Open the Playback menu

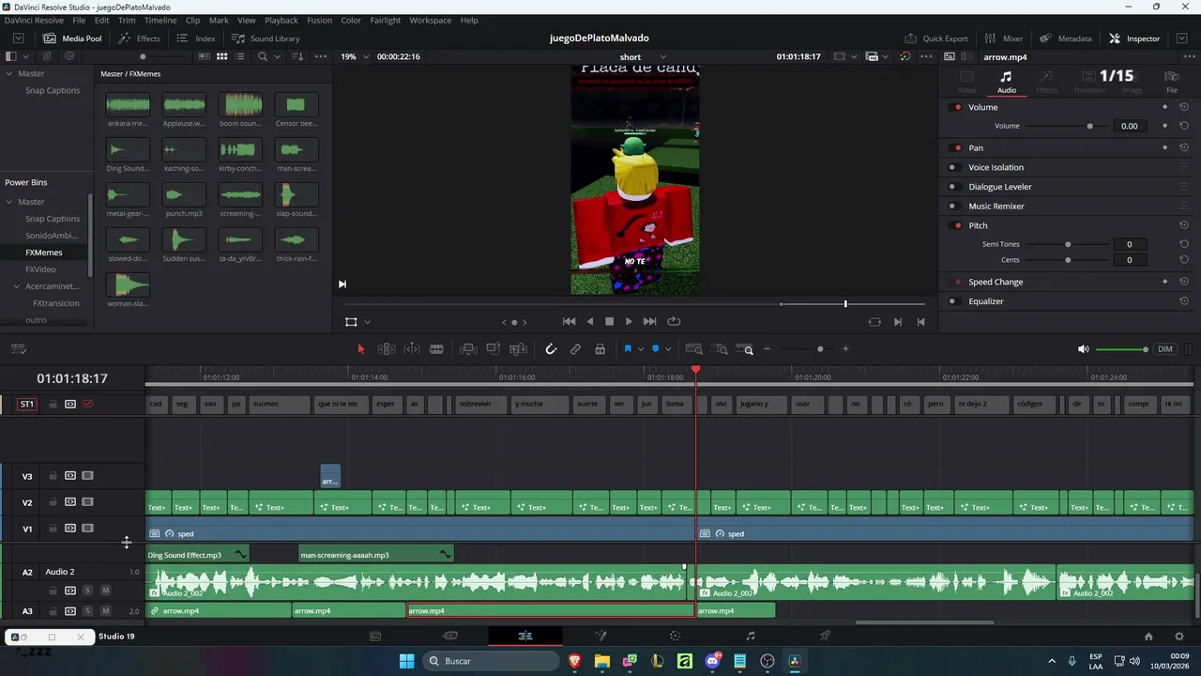(x=281, y=20)
